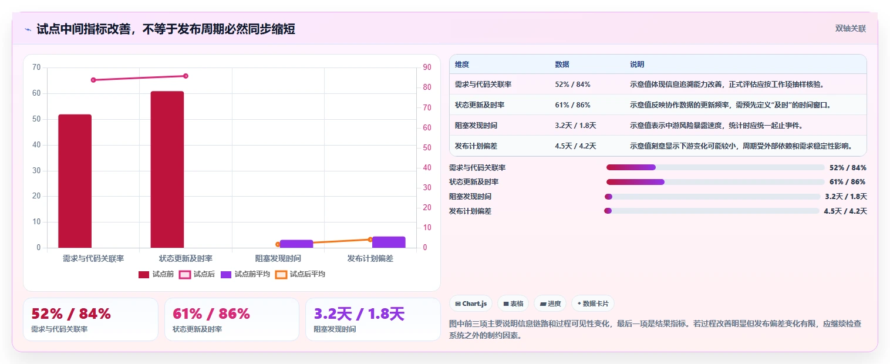The width and height of the screenshot is (890, 364).
Task: Click the purple 阻塞发现时间 bar in chart
Action: point(296,244)
